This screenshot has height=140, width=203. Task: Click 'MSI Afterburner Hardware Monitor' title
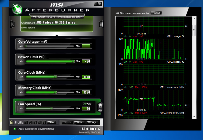coord(132,13)
